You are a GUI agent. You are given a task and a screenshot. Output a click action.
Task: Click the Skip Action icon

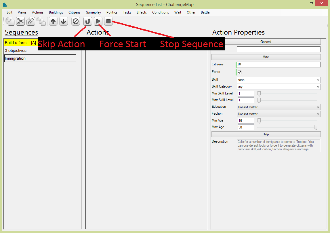[x=88, y=21]
